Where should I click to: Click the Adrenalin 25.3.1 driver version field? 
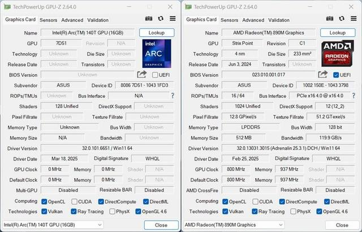click(x=288, y=148)
